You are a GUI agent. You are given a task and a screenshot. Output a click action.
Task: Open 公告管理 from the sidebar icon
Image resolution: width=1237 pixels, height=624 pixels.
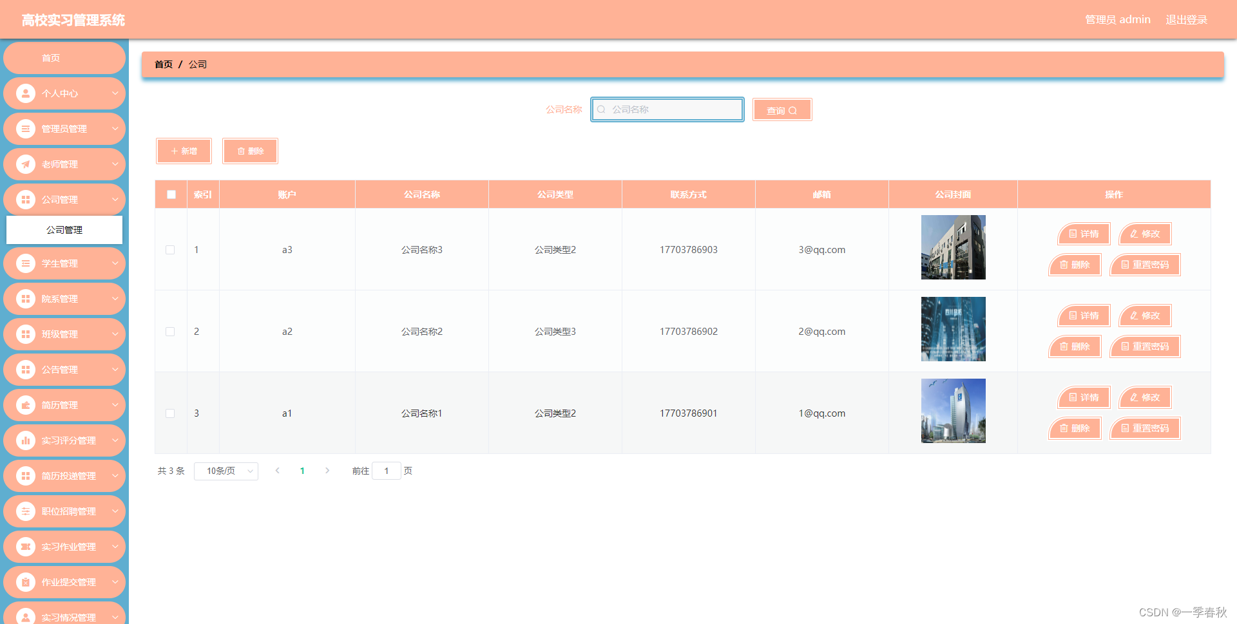pyautogui.click(x=26, y=369)
